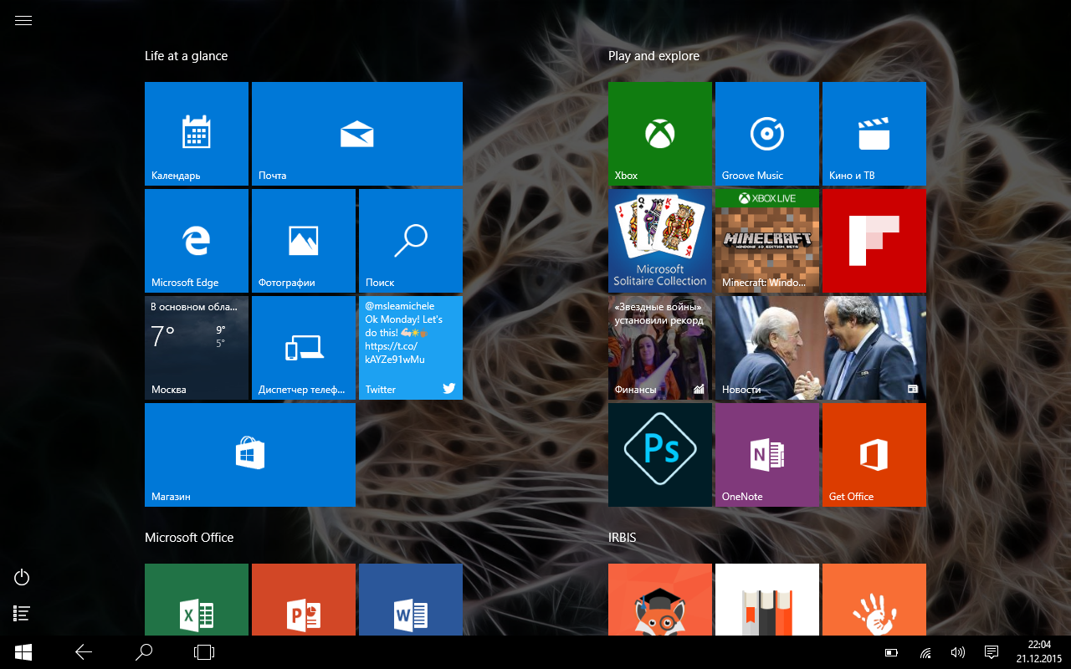Open the Фотографии photos tile
Image resolution: width=1071 pixels, height=669 pixels.
tap(304, 240)
